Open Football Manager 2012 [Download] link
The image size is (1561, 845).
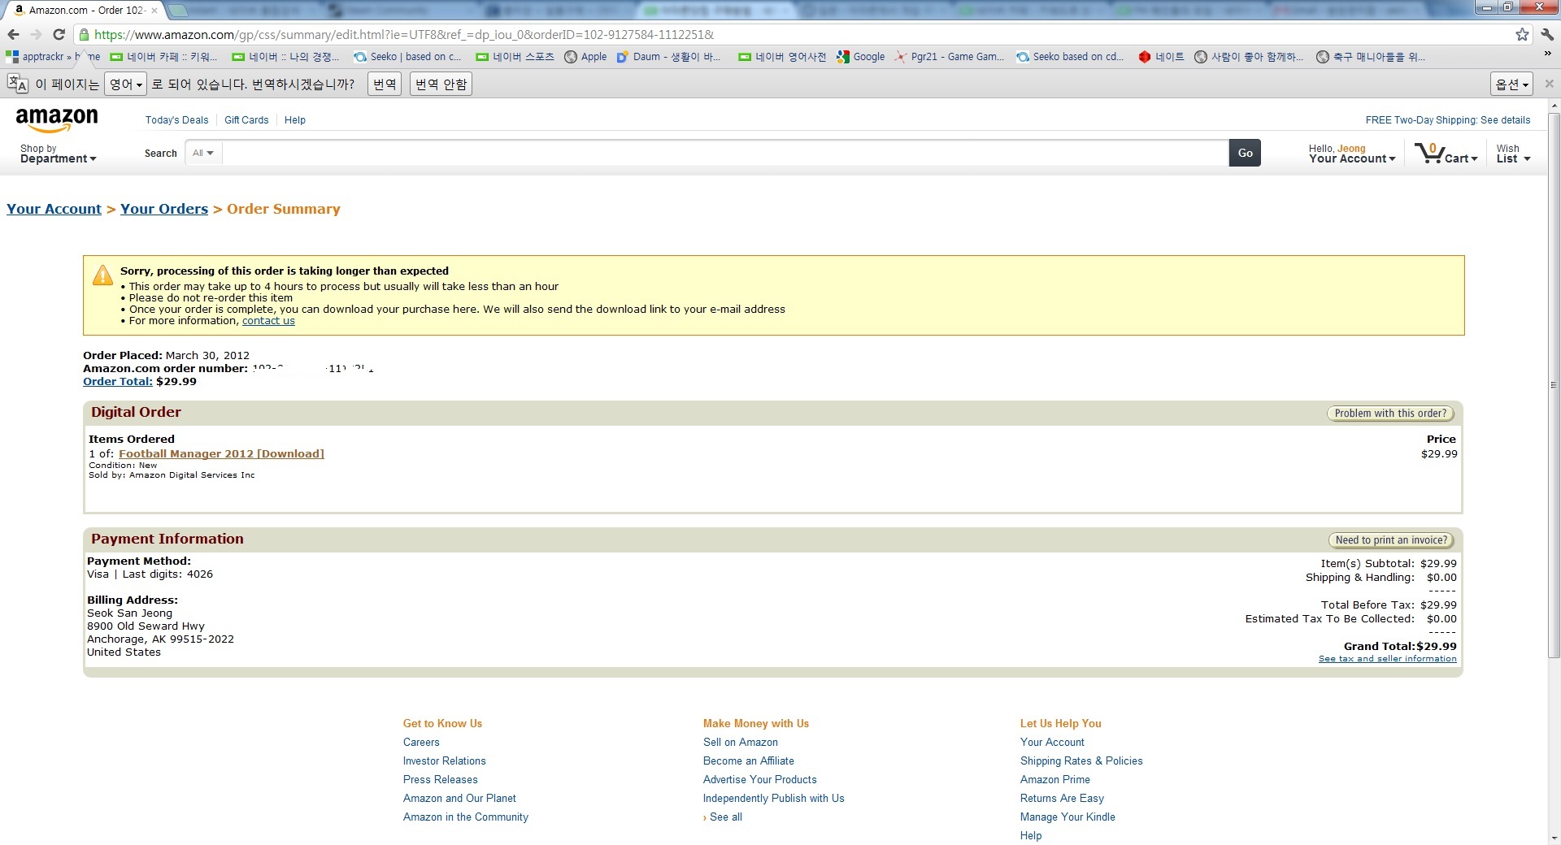point(221,454)
